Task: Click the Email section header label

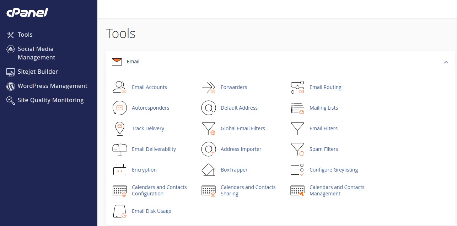Action: [133, 62]
